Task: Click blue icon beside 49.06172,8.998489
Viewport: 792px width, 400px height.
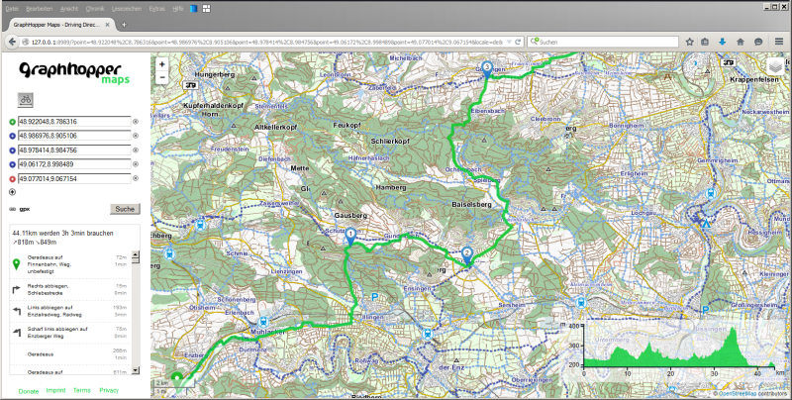Action: point(13,164)
